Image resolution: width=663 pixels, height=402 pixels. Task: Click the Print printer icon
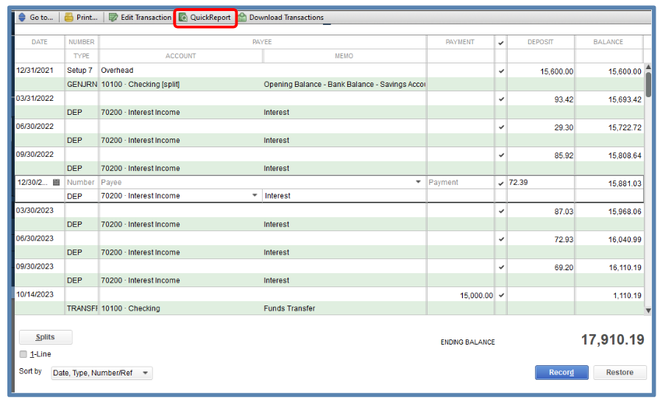point(68,18)
